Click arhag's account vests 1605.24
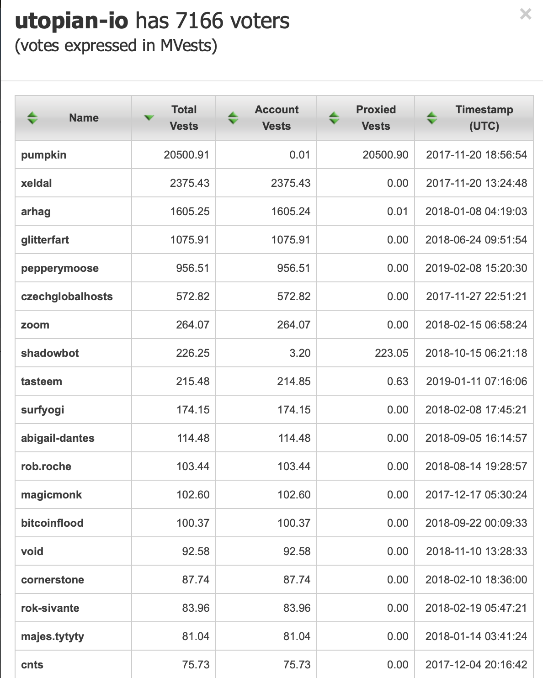The height and width of the screenshot is (678, 543). 291,212
